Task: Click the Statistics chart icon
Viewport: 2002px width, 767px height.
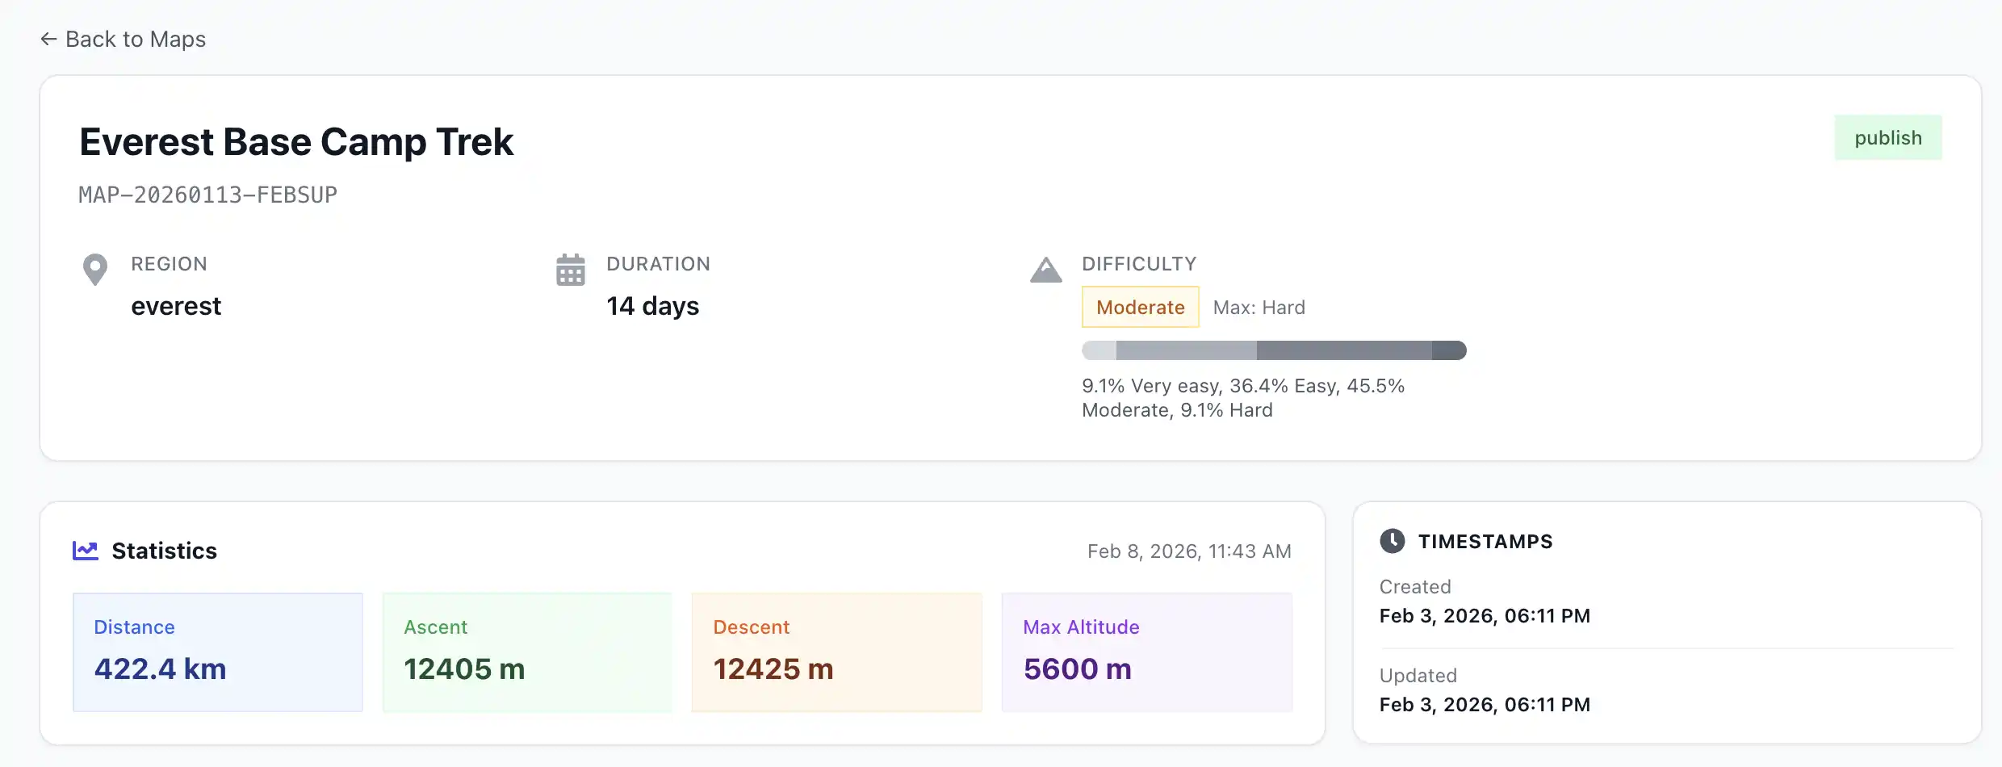Action: coord(86,551)
